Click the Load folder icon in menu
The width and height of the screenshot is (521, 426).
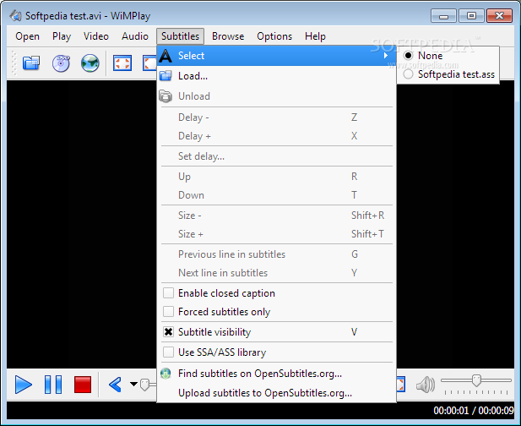166,76
